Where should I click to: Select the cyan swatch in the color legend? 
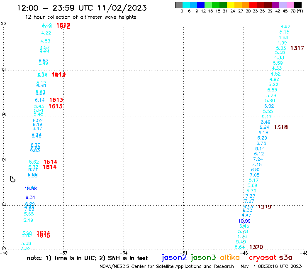186,5
